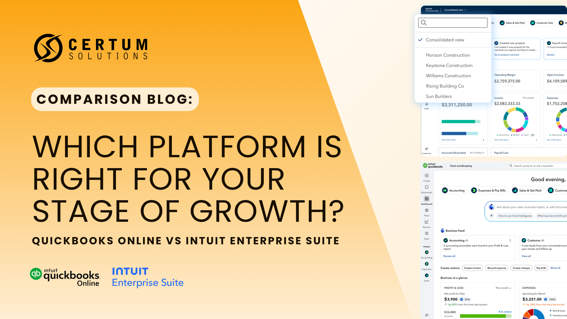Click the company search field in dropdown
This screenshot has height=319, width=567.
coord(453,23)
